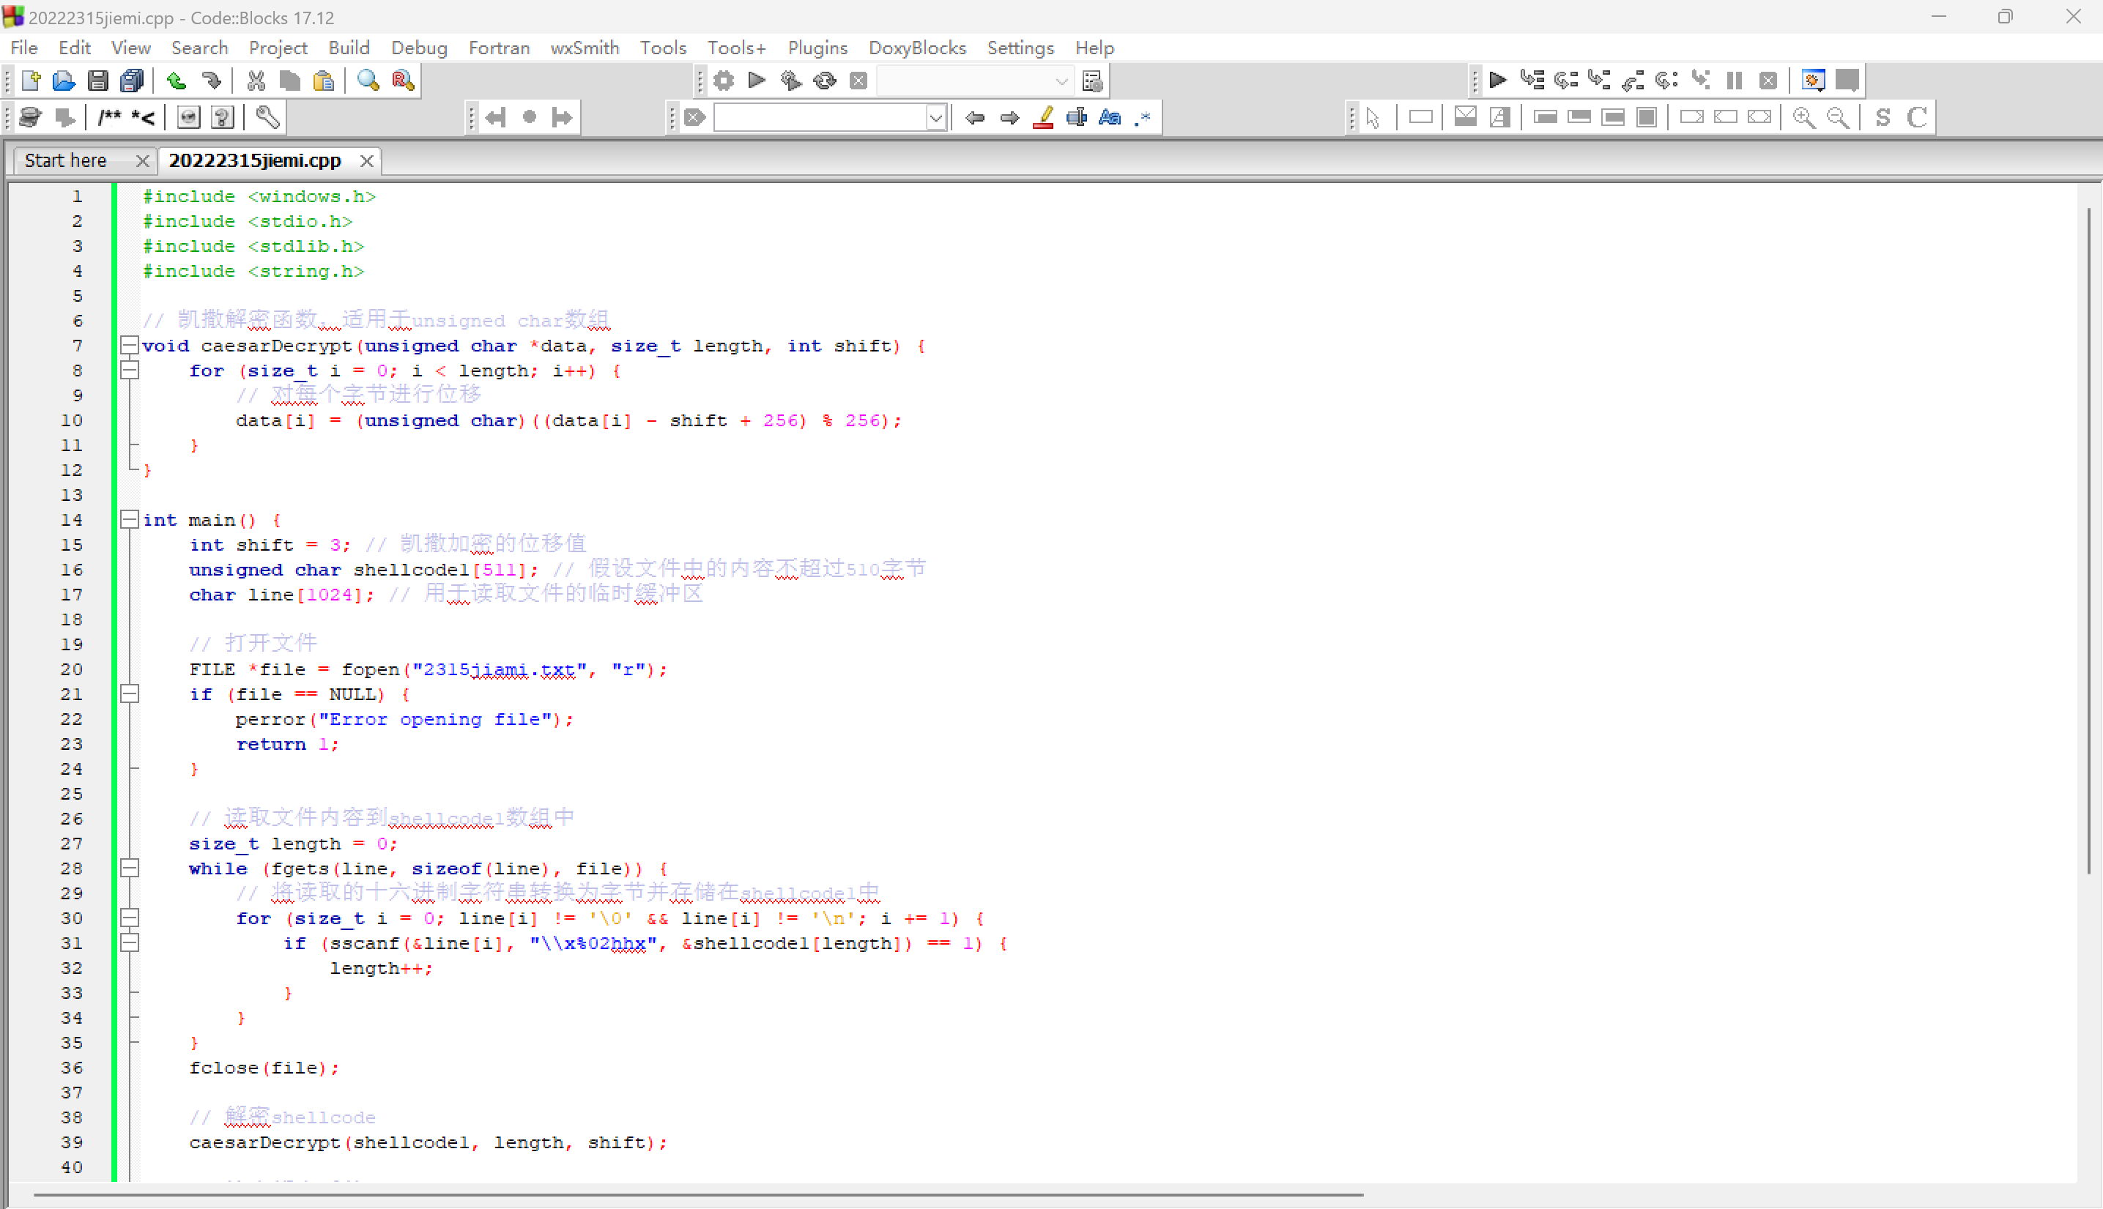This screenshot has width=2103, height=1209.
Task: Click the vertical editor scrollbar
Action: [2088, 540]
